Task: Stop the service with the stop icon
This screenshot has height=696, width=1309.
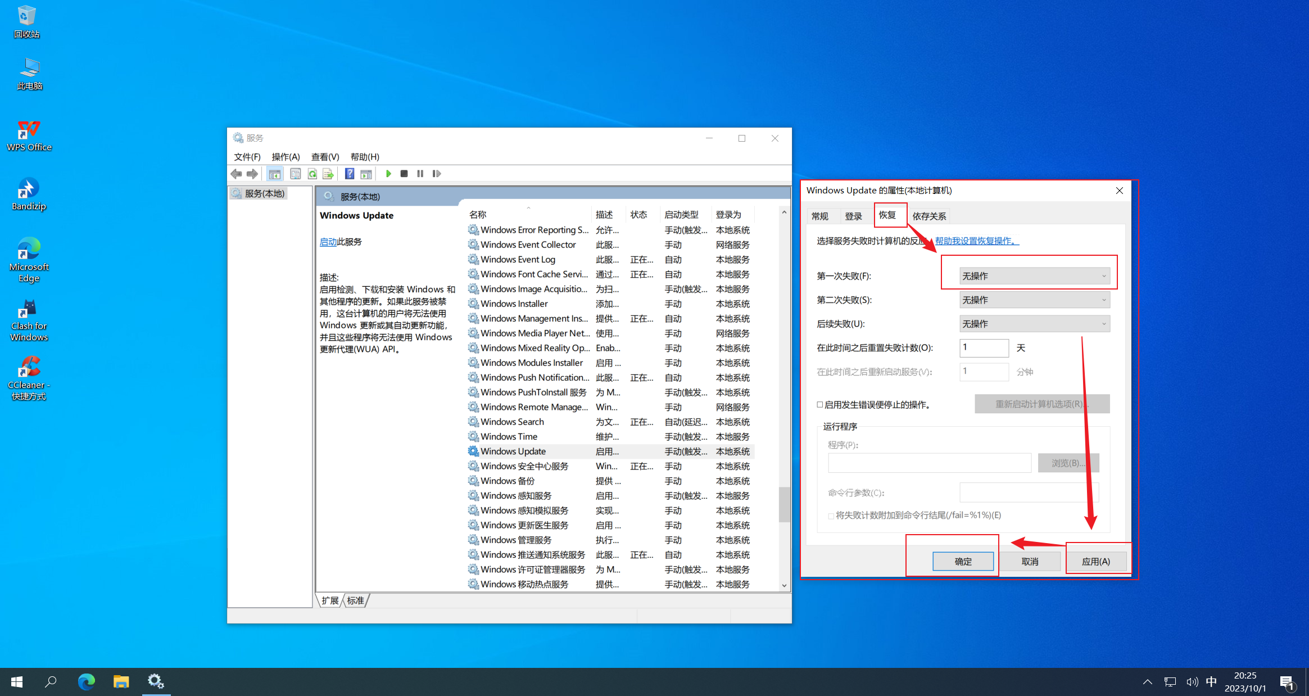Action: (x=404, y=174)
